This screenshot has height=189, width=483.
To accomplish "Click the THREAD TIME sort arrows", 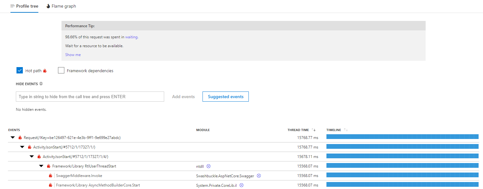I will pos(313,129).
